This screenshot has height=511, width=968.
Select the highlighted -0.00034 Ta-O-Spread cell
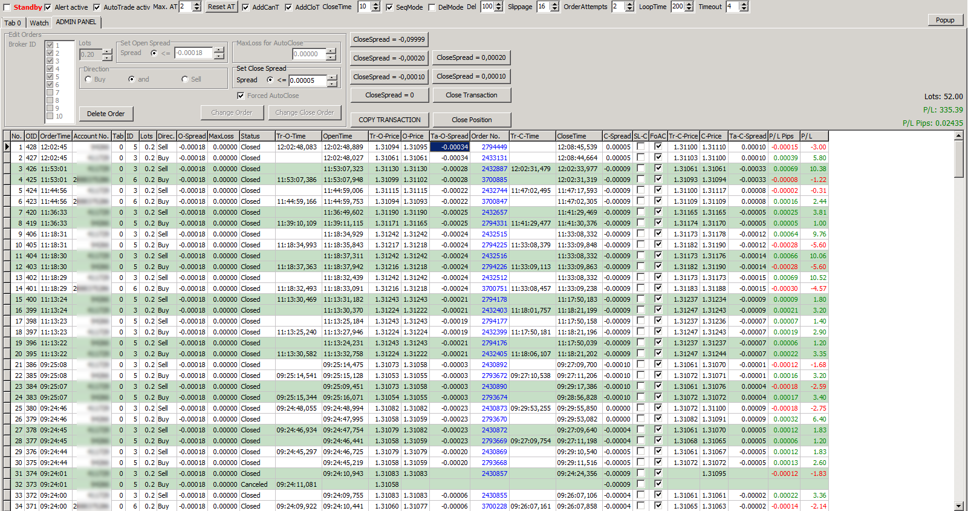tap(450, 147)
